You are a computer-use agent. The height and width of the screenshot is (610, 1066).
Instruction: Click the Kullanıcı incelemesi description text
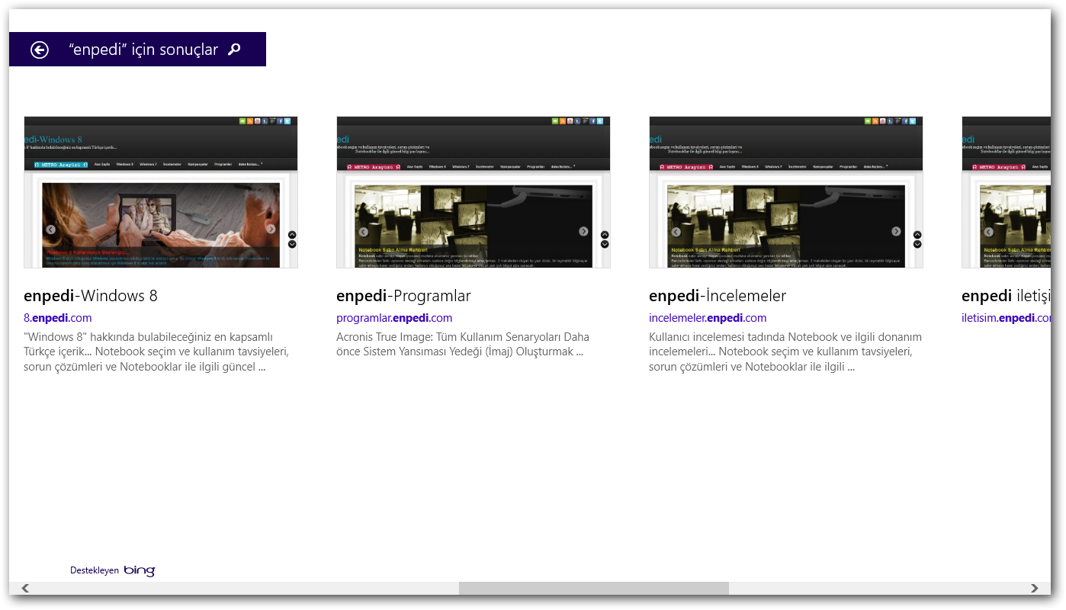tap(785, 352)
